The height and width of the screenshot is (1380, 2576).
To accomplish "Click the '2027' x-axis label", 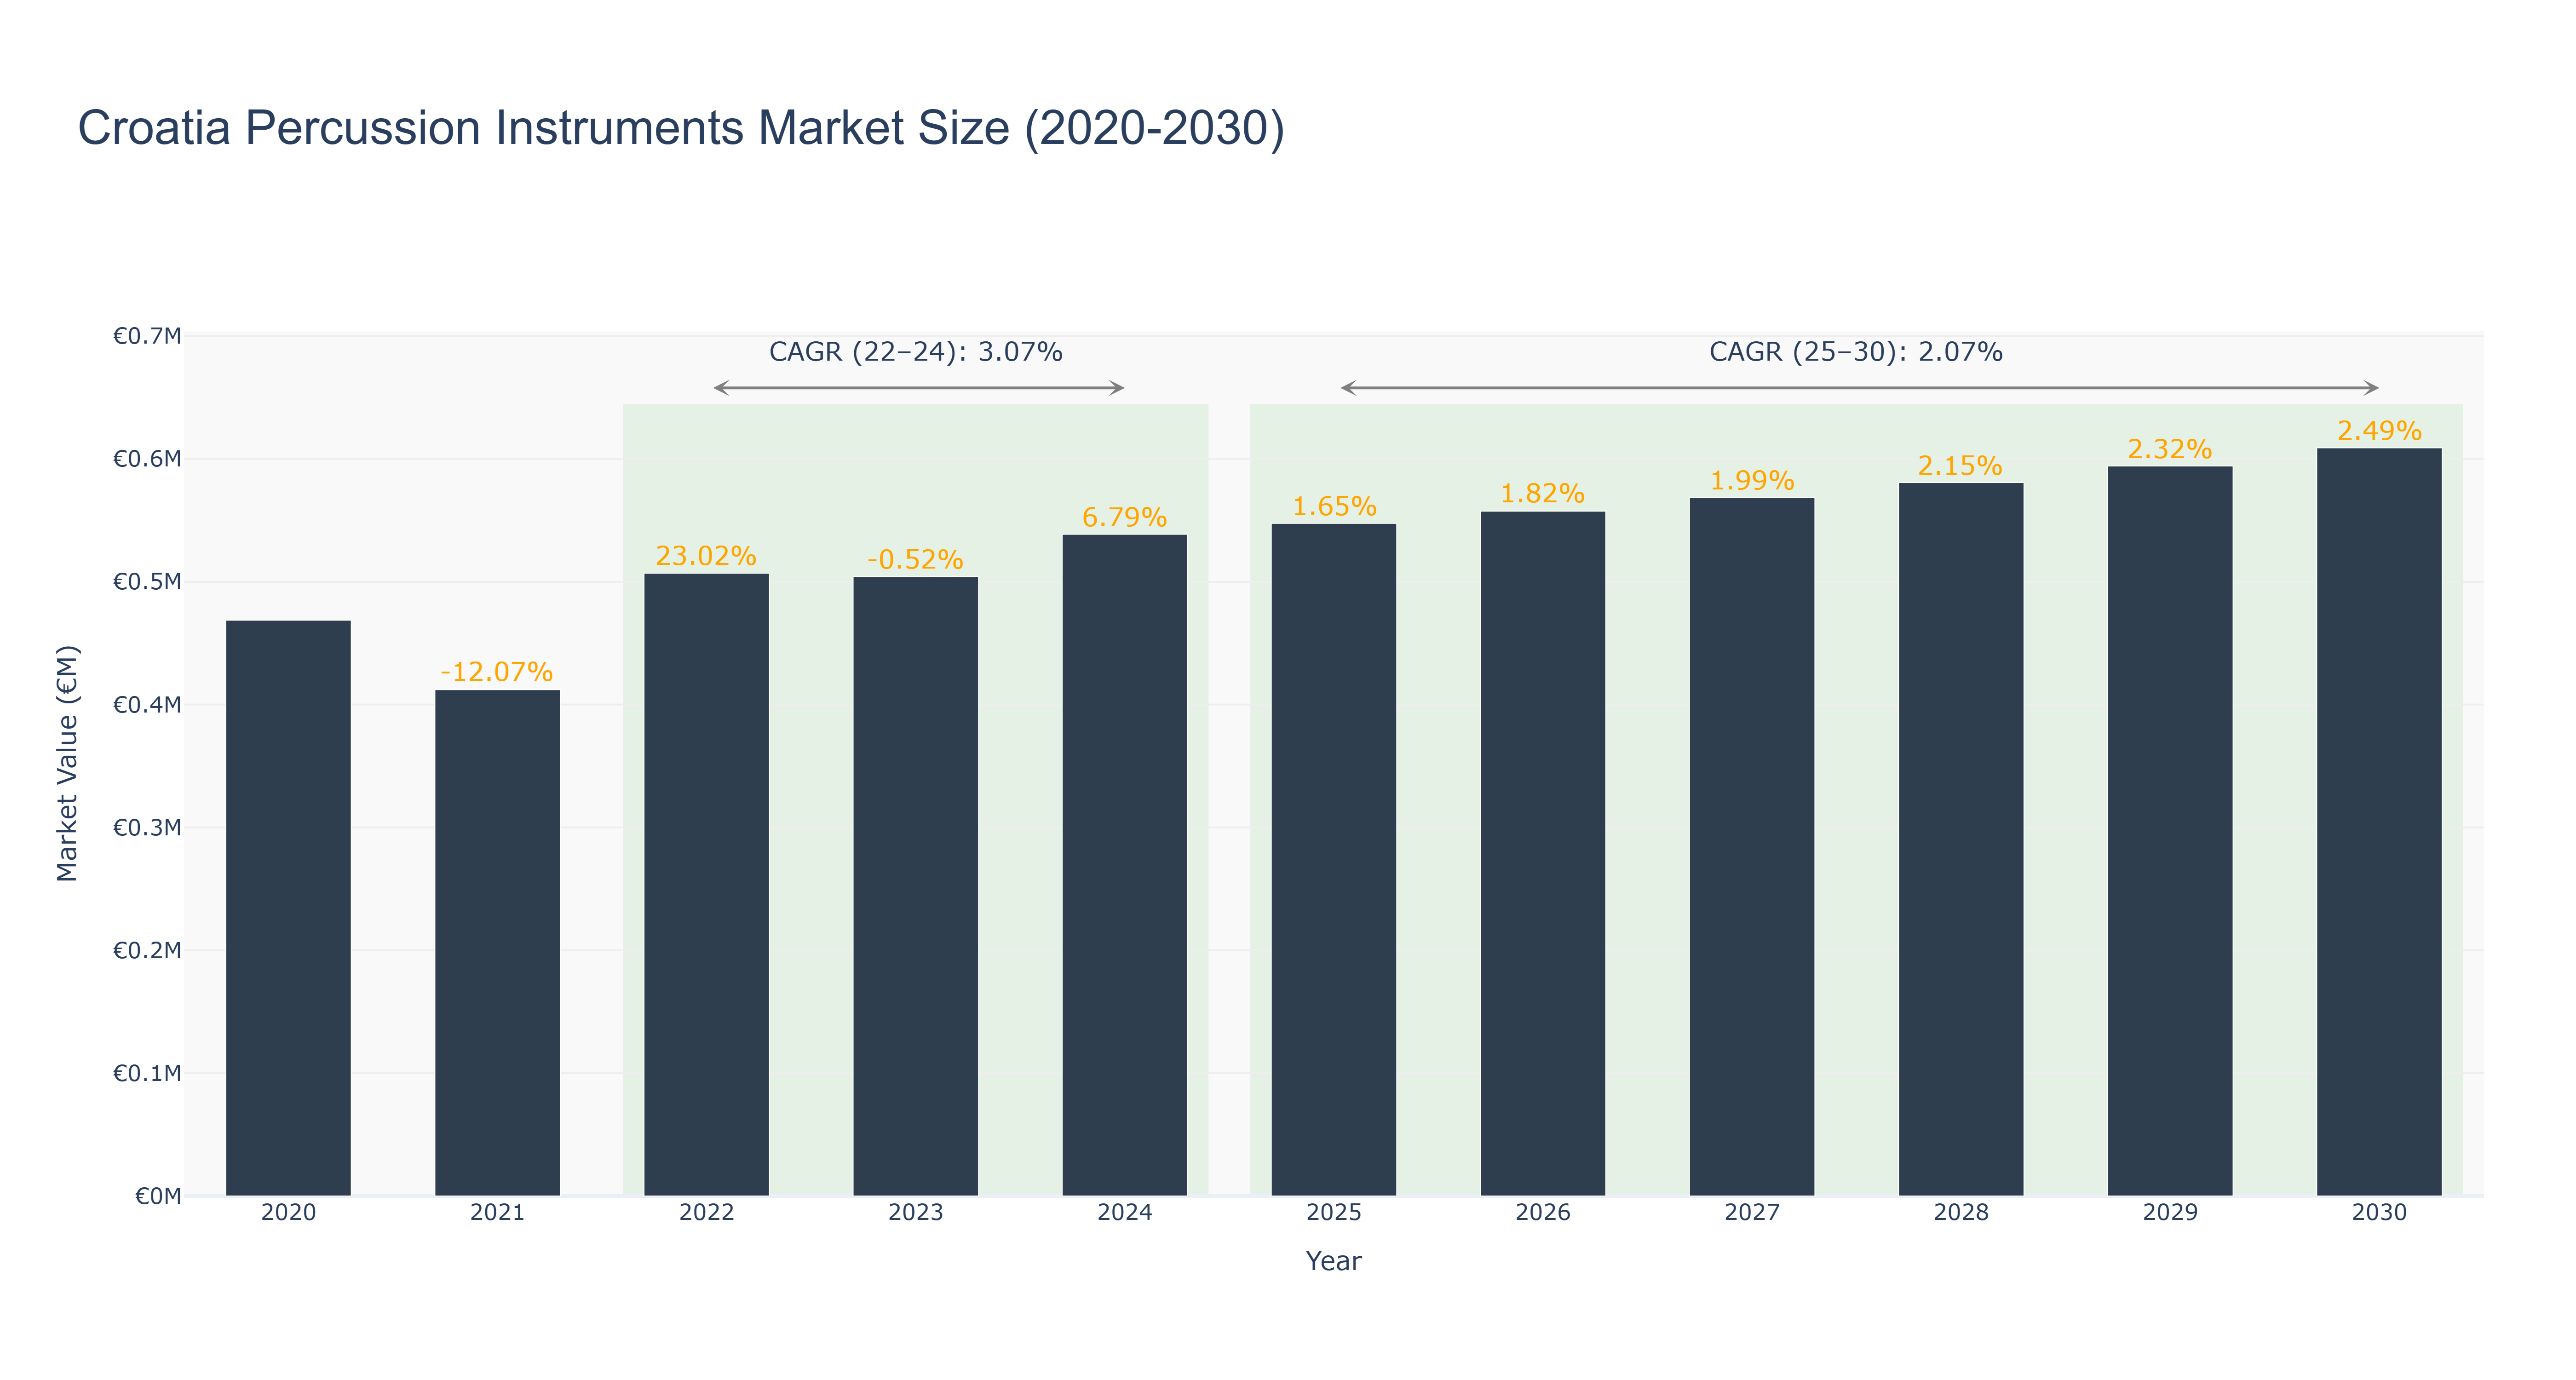I will coord(1751,1213).
